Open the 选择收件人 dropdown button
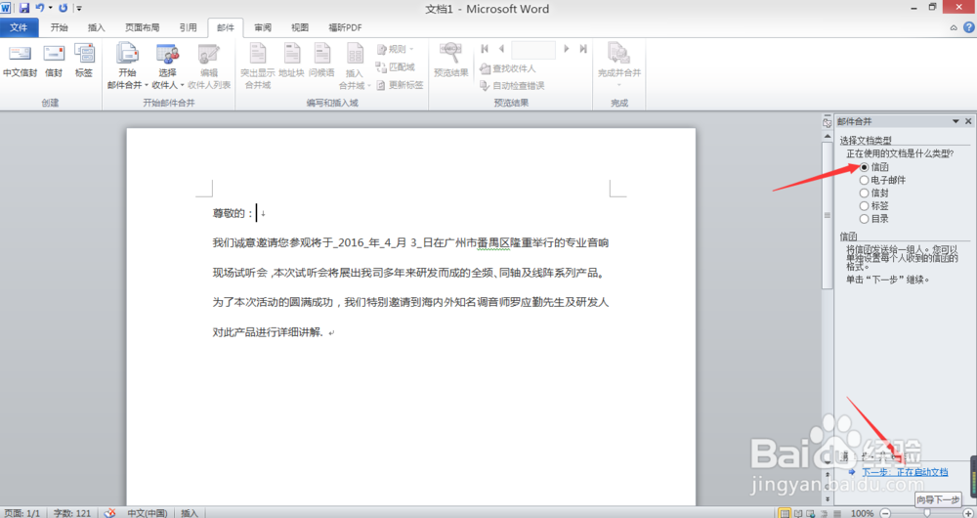 168,66
